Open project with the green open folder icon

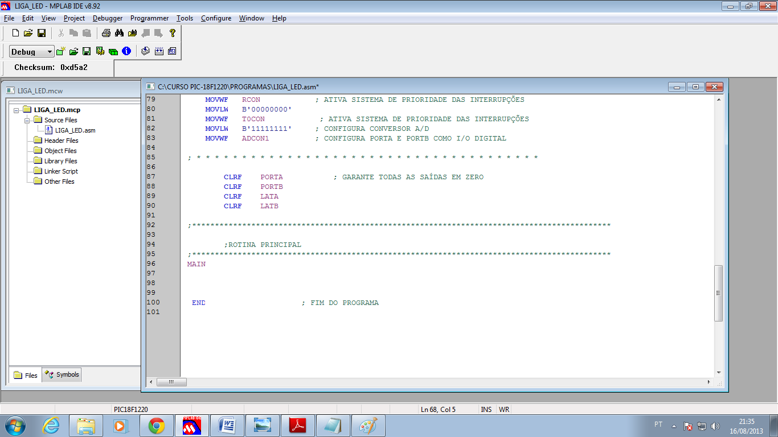pos(73,51)
